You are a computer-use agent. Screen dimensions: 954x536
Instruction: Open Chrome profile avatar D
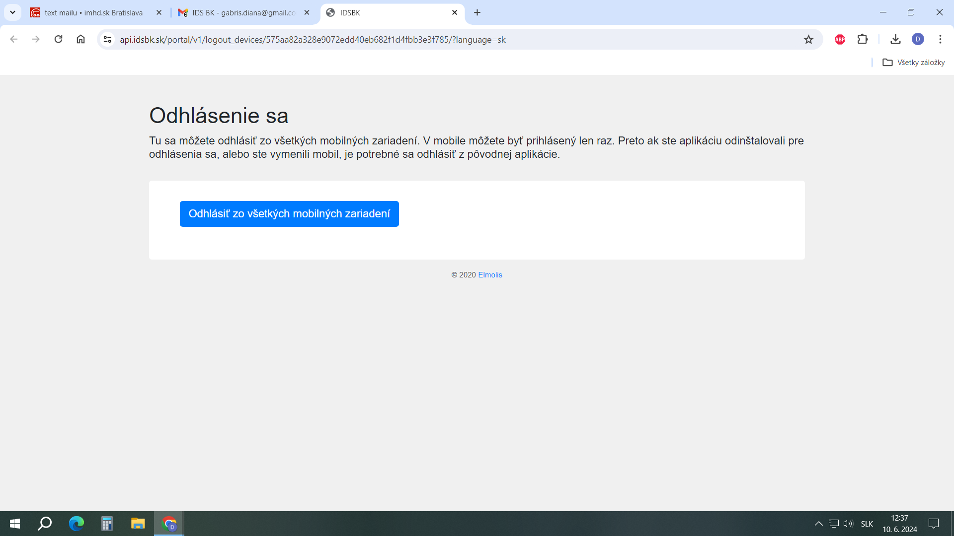coord(918,39)
